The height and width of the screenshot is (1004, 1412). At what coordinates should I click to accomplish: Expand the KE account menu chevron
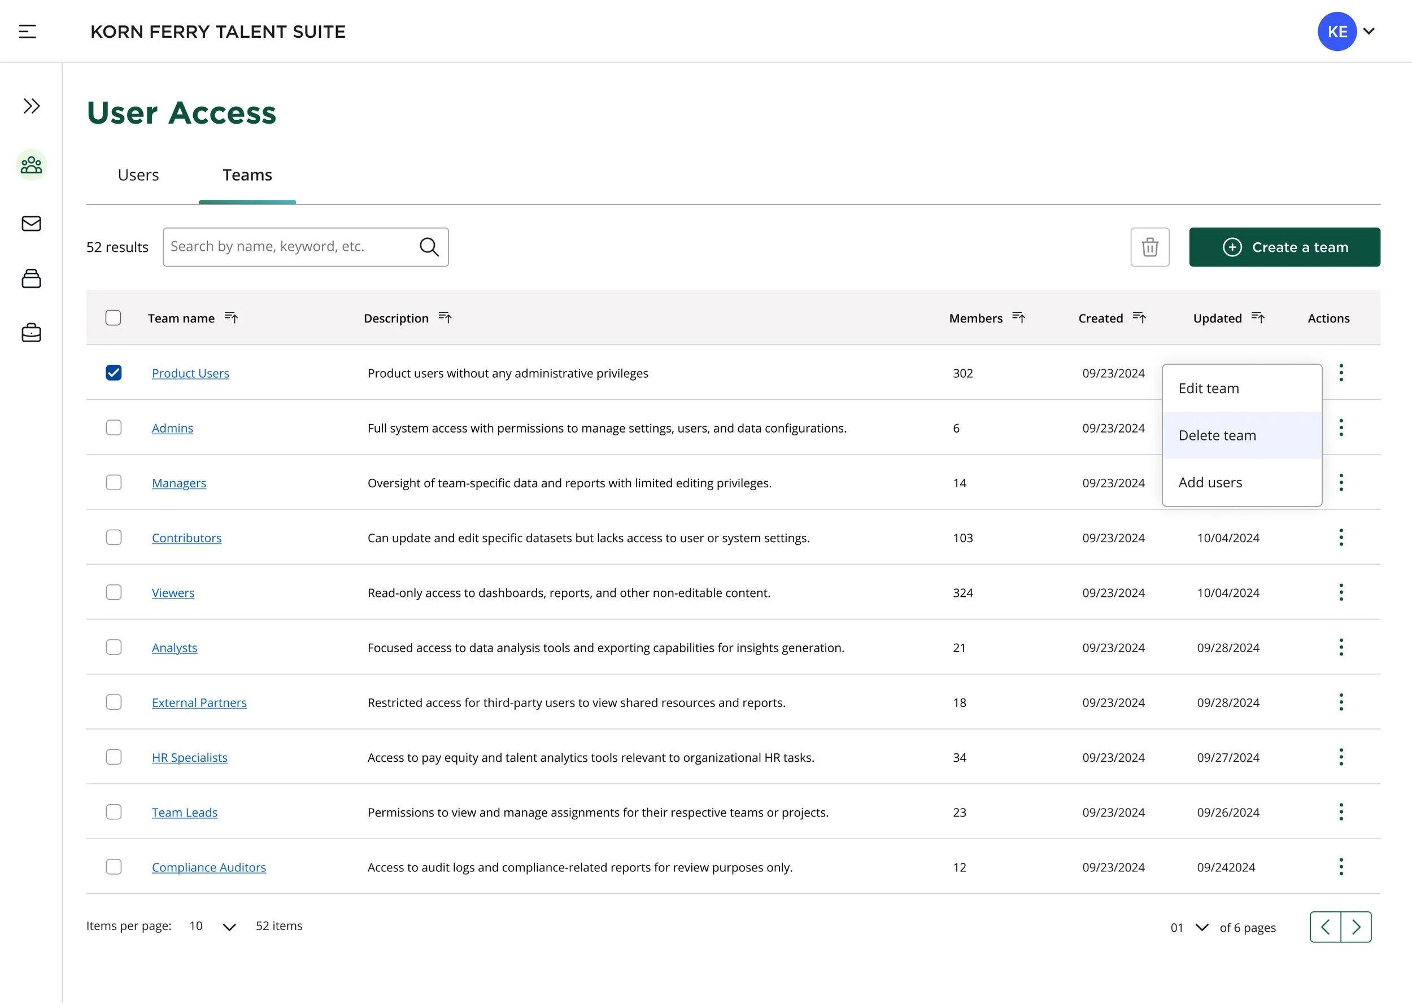(1369, 32)
